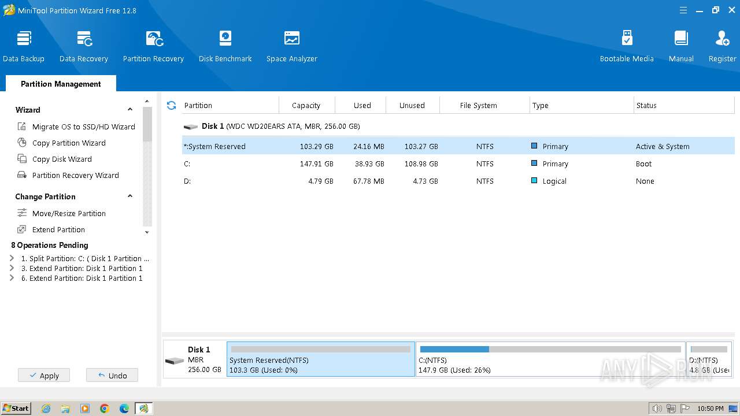Open the Data Backup tool
This screenshot has width=740, height=416.
click(x=24, y=46)
